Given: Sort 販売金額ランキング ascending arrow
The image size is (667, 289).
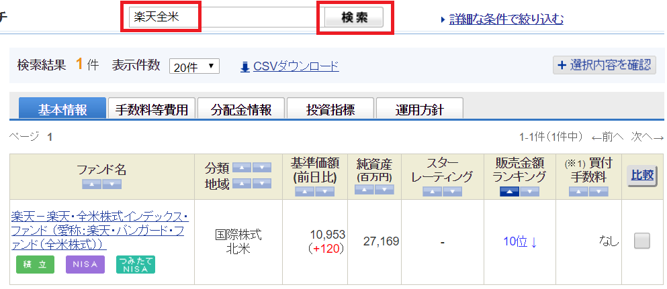Looking at the screenshot, I should pos(510,192).
